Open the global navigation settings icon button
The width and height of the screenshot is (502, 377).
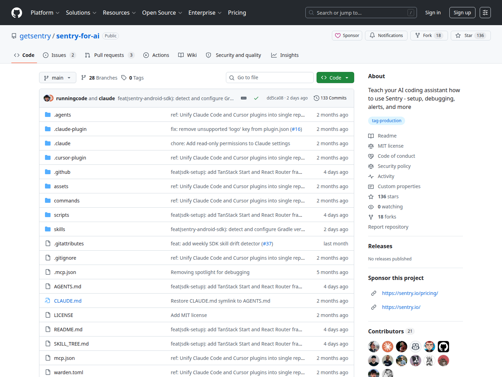485,13
